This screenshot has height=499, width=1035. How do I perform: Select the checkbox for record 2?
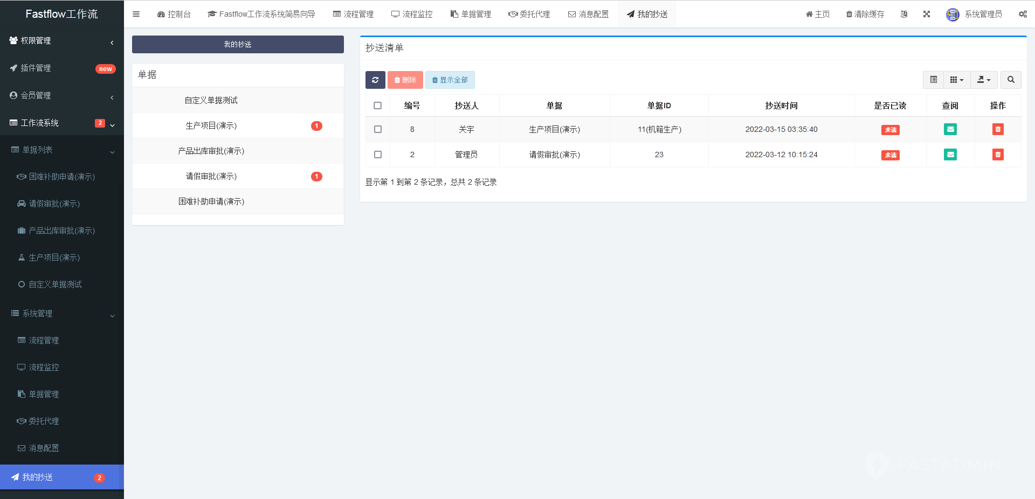pyautogui.click(x=377, y=154)
